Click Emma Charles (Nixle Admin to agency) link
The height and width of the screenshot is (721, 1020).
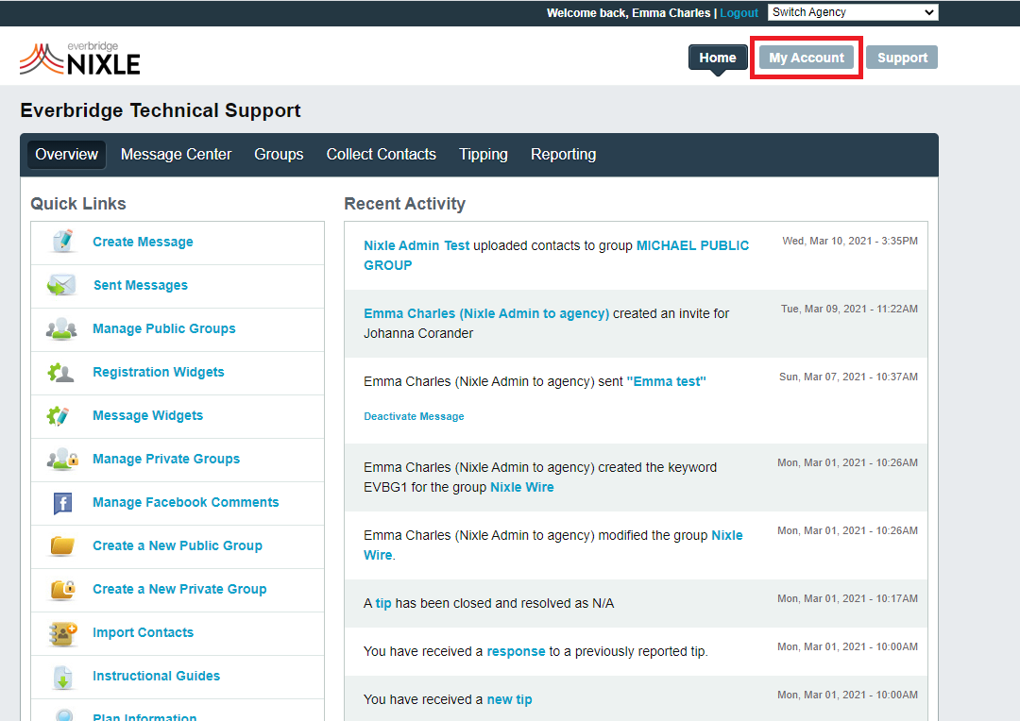tap(486, 313)
